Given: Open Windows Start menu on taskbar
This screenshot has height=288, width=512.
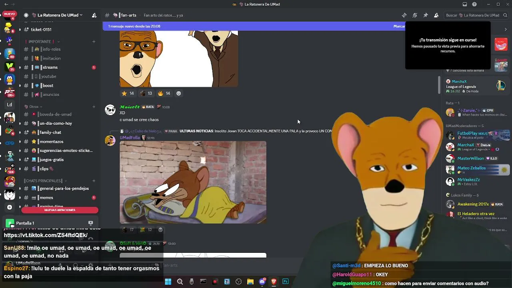Looking at the screenshot, I should [168, 282].
